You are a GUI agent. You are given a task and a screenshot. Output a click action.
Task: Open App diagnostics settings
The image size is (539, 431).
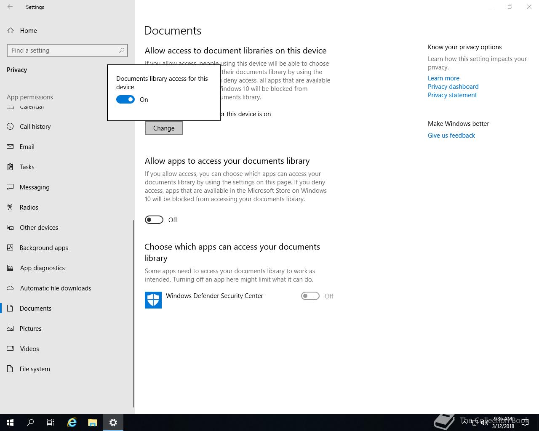click(42, 268)
